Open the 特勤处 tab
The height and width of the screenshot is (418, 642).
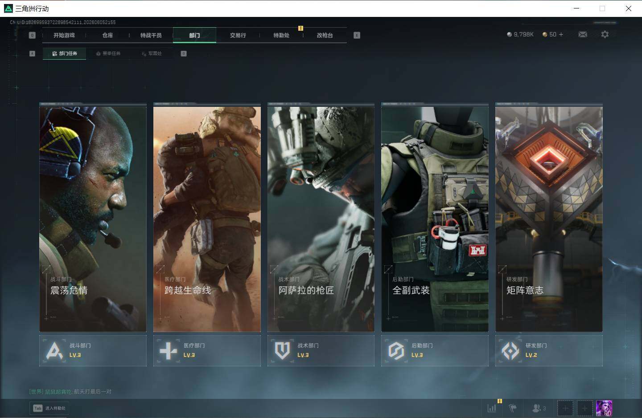click(281, 35)
